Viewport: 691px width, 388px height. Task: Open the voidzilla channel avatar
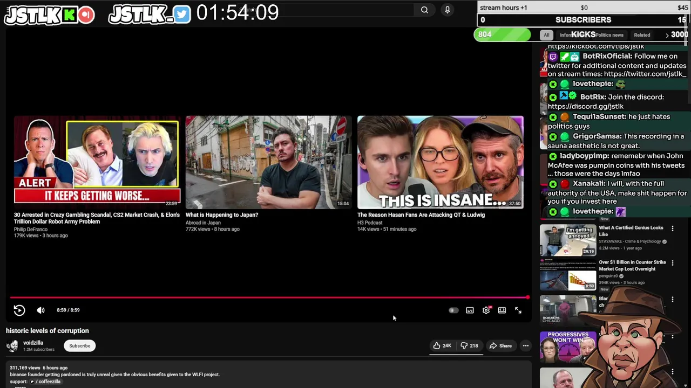coord(12,346)
